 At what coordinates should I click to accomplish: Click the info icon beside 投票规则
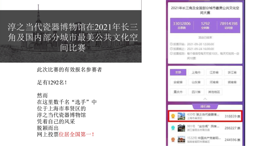pos(171,53)
